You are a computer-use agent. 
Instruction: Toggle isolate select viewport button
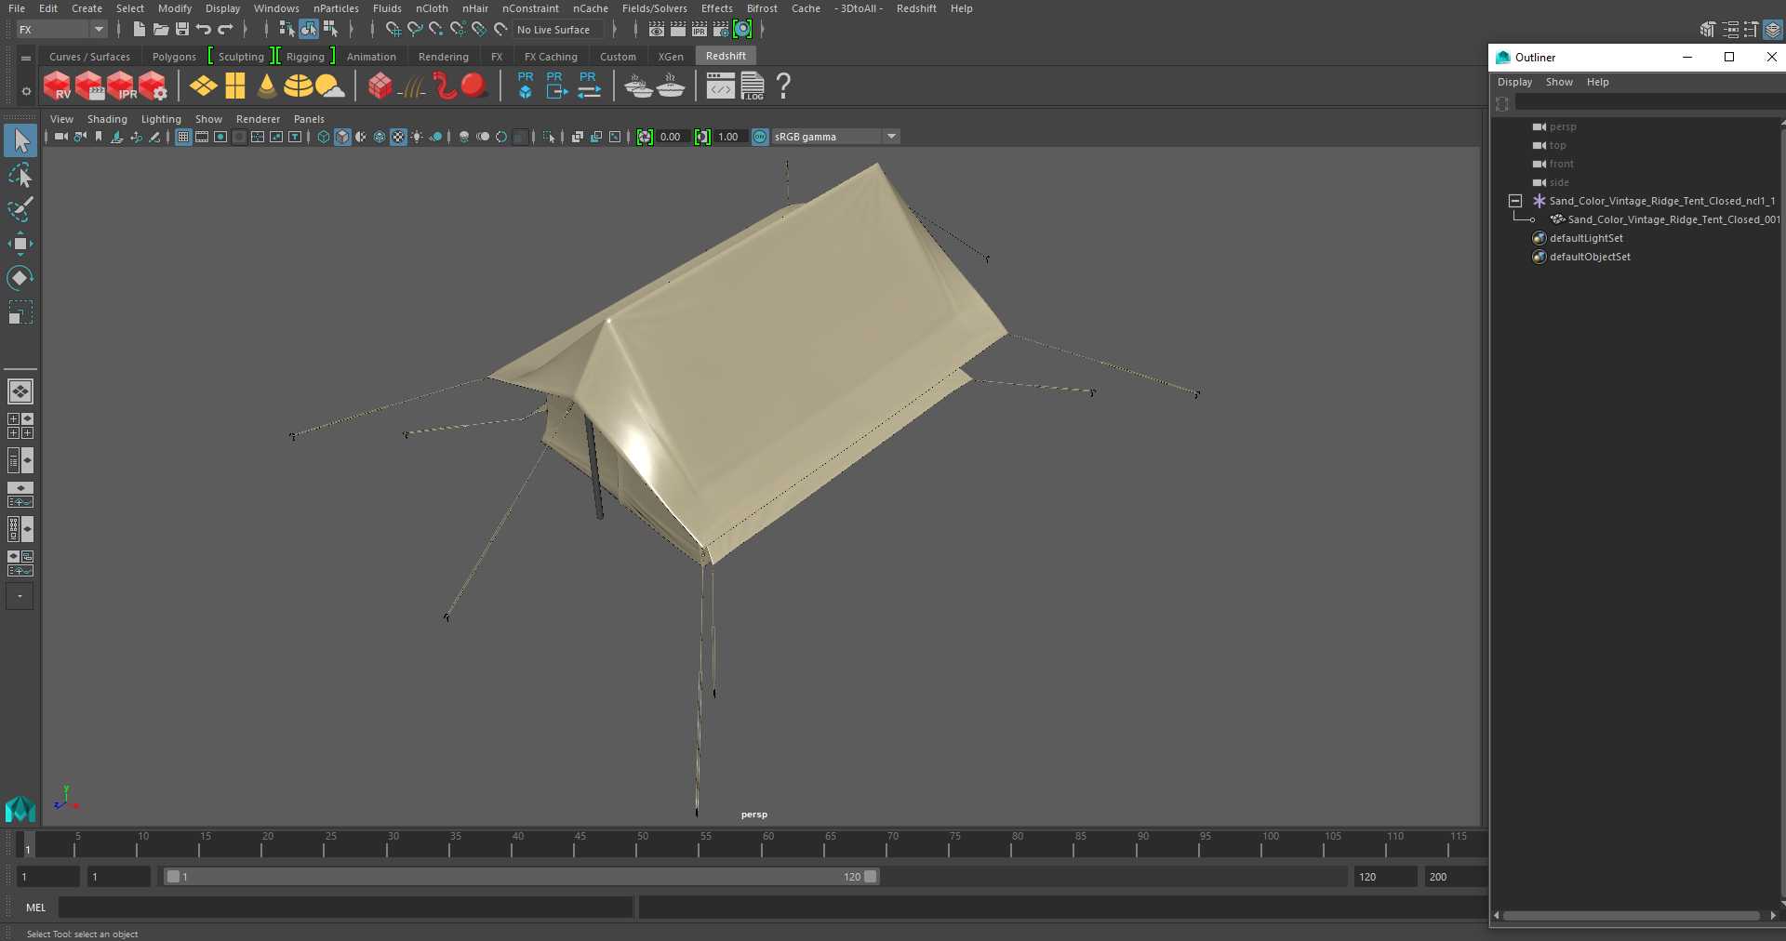click(x=549, y=137)
